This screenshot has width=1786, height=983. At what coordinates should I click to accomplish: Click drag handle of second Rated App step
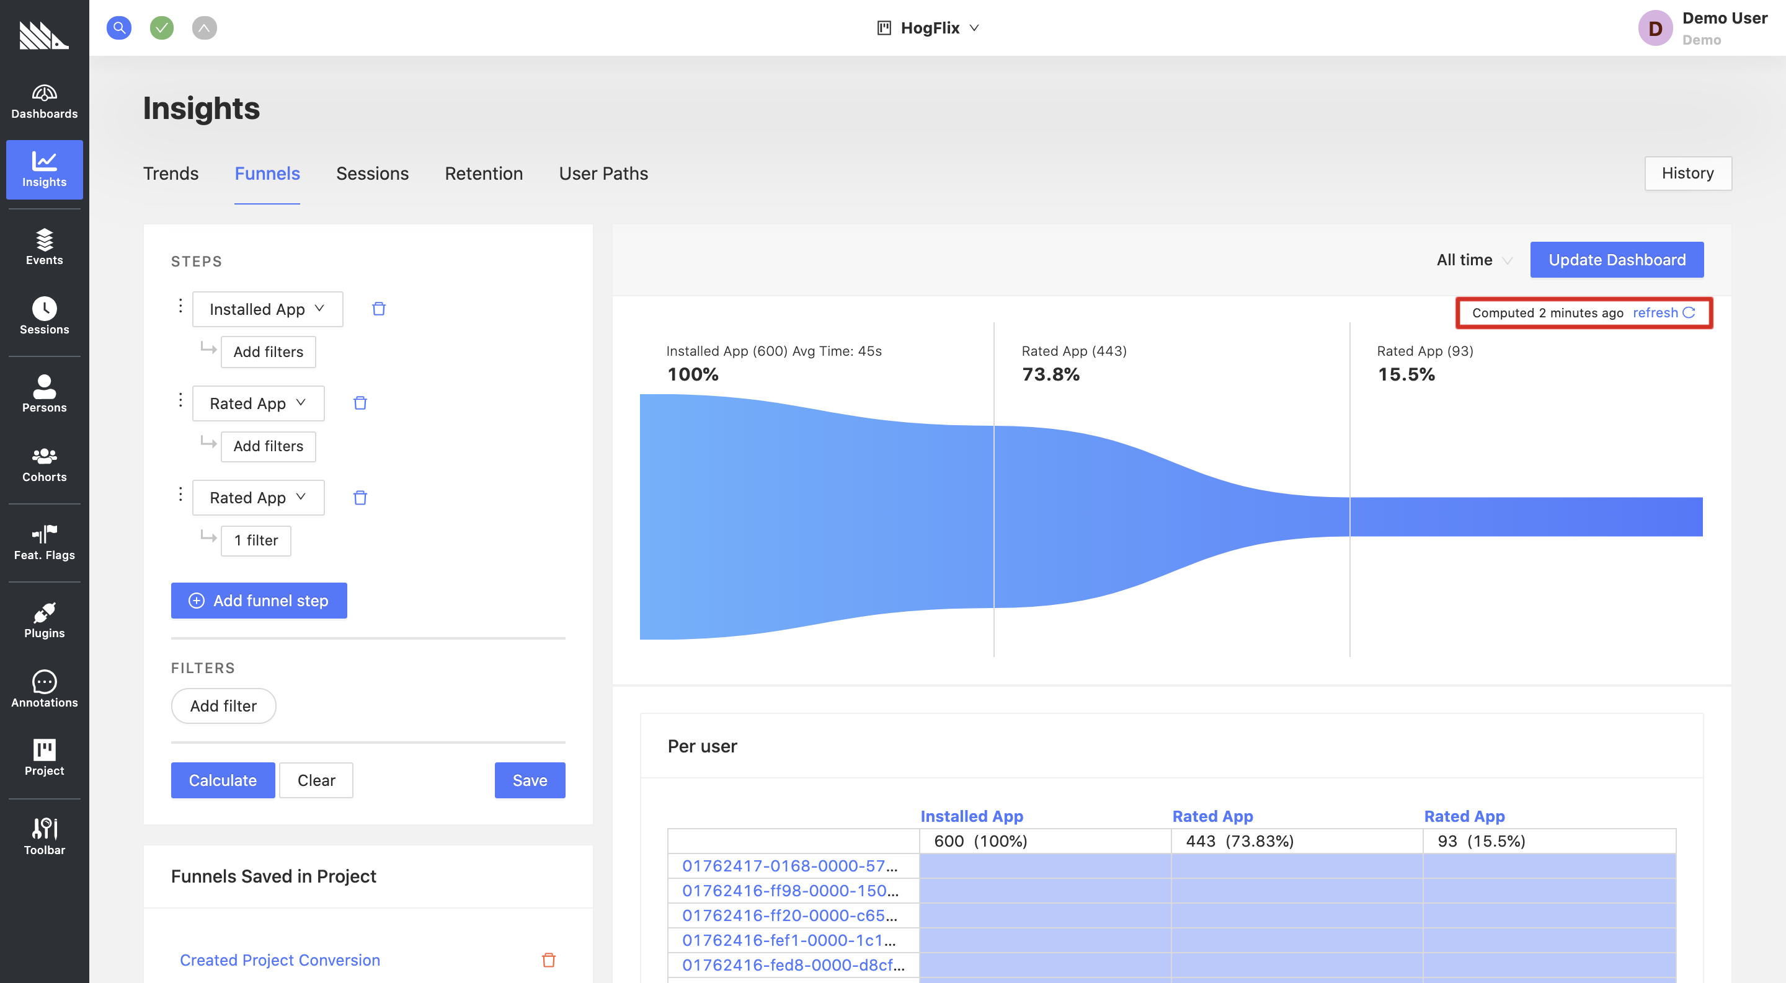coord(180,400)
